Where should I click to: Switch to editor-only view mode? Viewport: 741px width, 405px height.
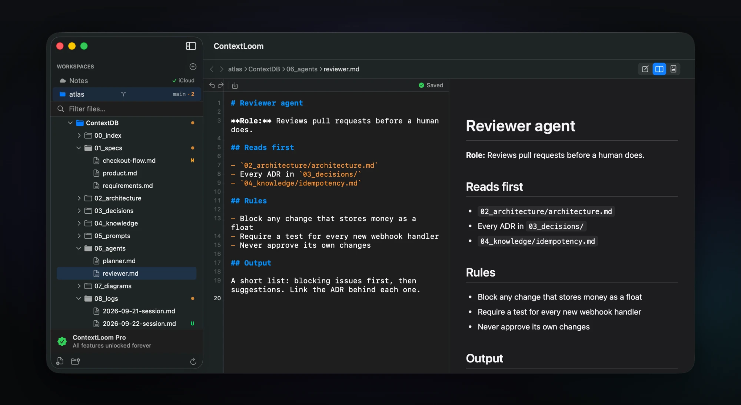pyautogui.click(x=645, y=69)
